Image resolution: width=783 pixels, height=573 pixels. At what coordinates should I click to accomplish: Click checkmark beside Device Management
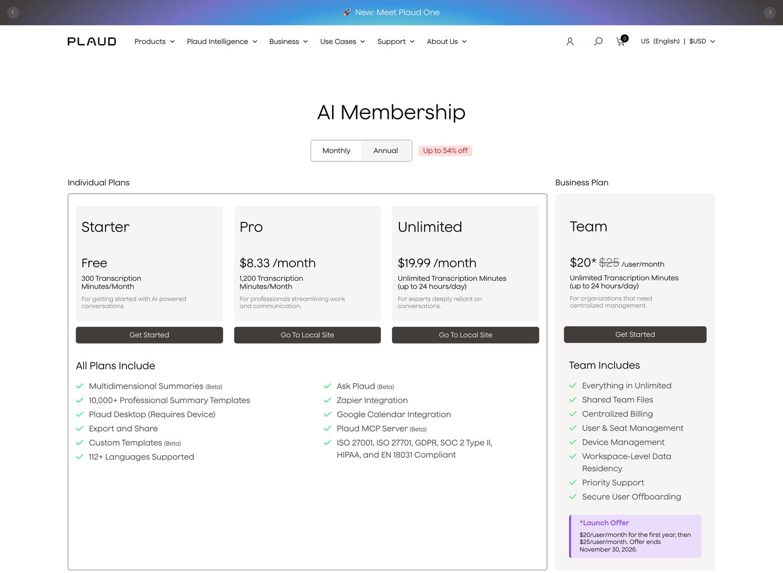click(x=573, y=442)
